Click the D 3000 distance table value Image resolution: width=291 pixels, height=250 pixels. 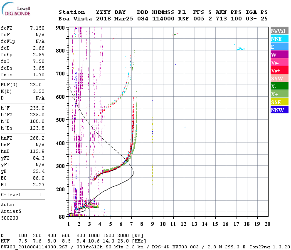[123, 236]
